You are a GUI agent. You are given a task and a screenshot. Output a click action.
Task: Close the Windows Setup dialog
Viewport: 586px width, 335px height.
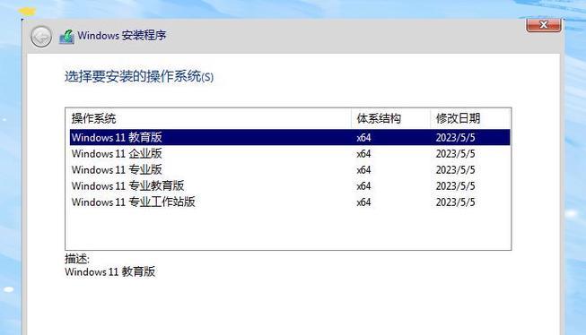click(x=544, y=25)
